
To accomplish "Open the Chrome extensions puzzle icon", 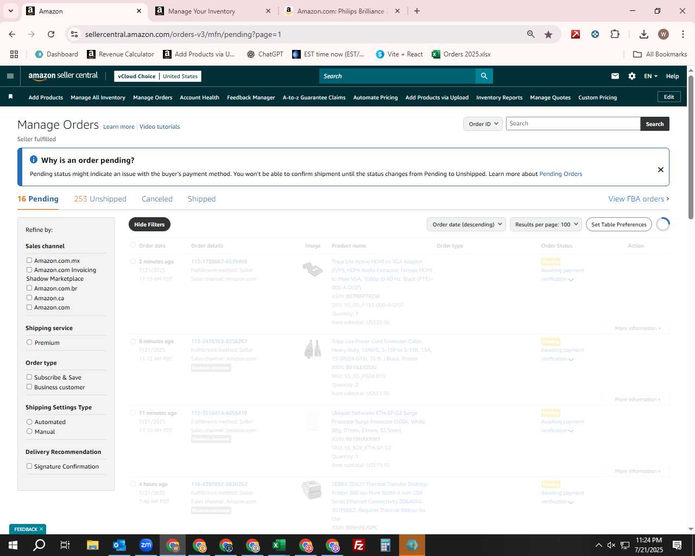I will pos(615,34).
